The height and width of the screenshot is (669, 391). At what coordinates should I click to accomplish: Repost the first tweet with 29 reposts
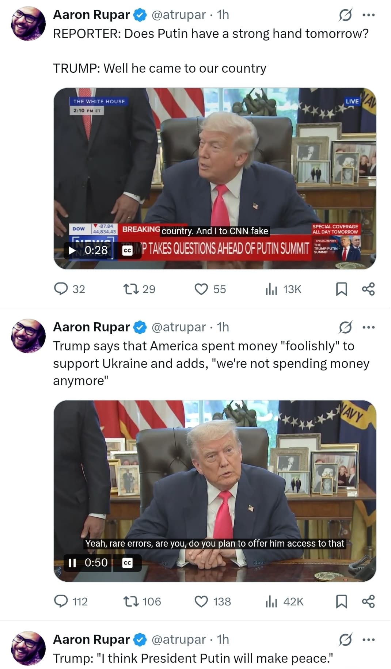[x=131, y=289]
